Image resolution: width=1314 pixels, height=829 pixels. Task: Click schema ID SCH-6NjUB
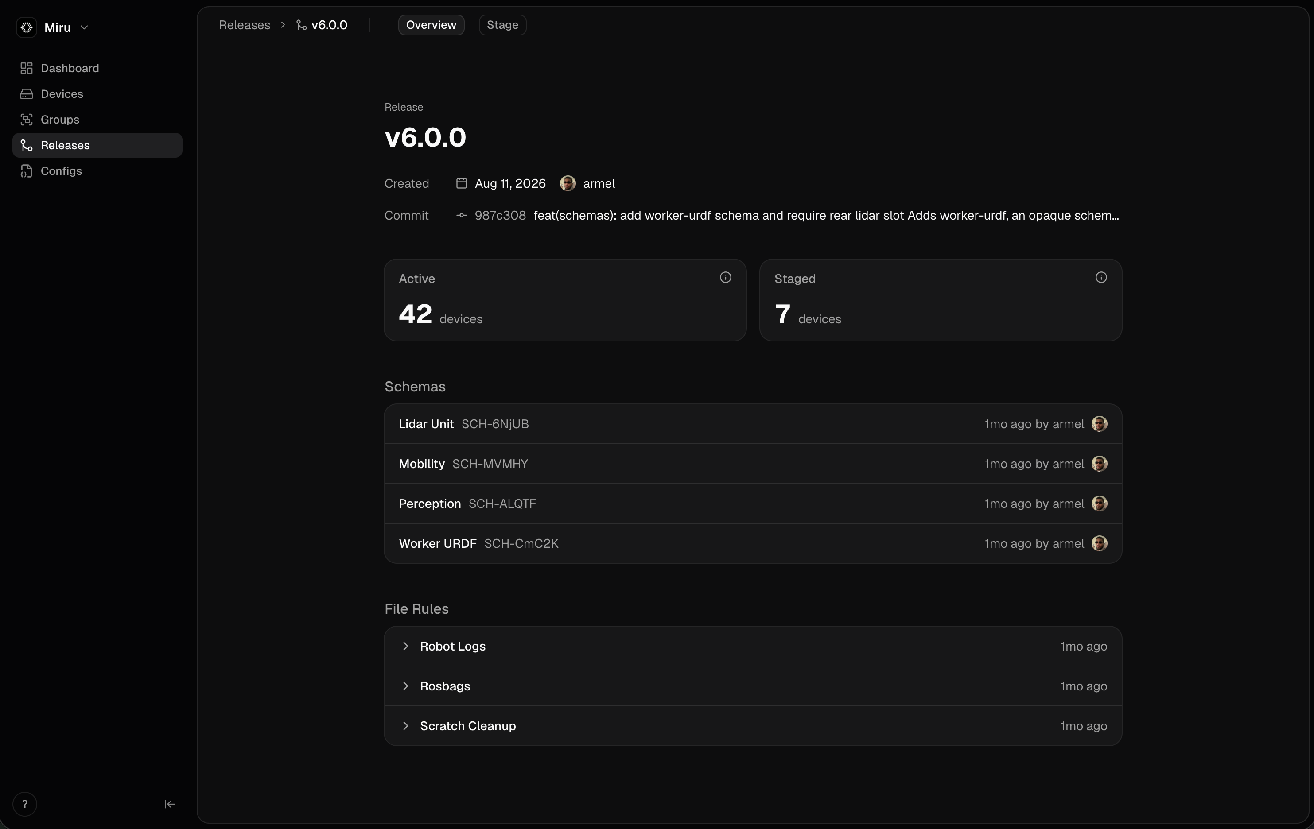(495, 424)
